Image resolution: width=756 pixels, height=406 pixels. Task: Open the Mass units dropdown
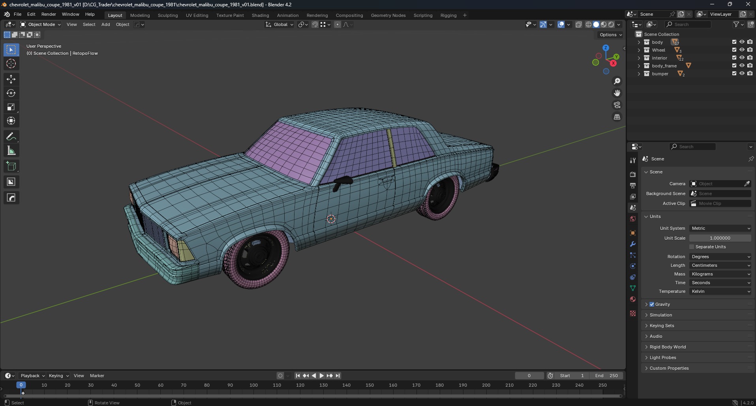pos(720,274)
